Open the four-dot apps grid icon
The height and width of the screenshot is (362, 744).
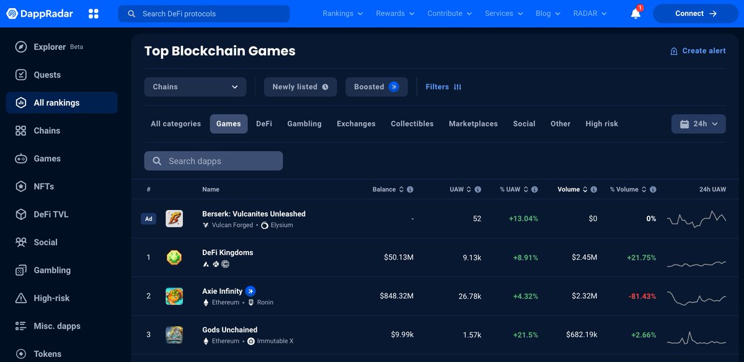(x=94, y=14)
